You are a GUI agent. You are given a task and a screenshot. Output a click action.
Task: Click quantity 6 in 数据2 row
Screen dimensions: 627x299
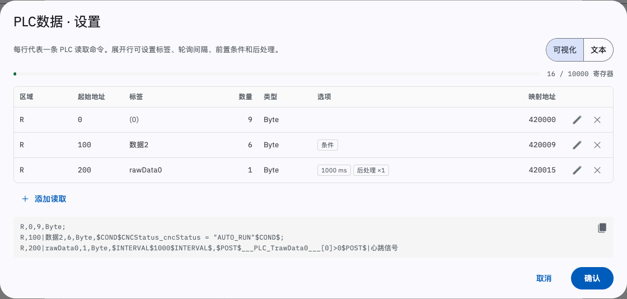pos(250,145)
